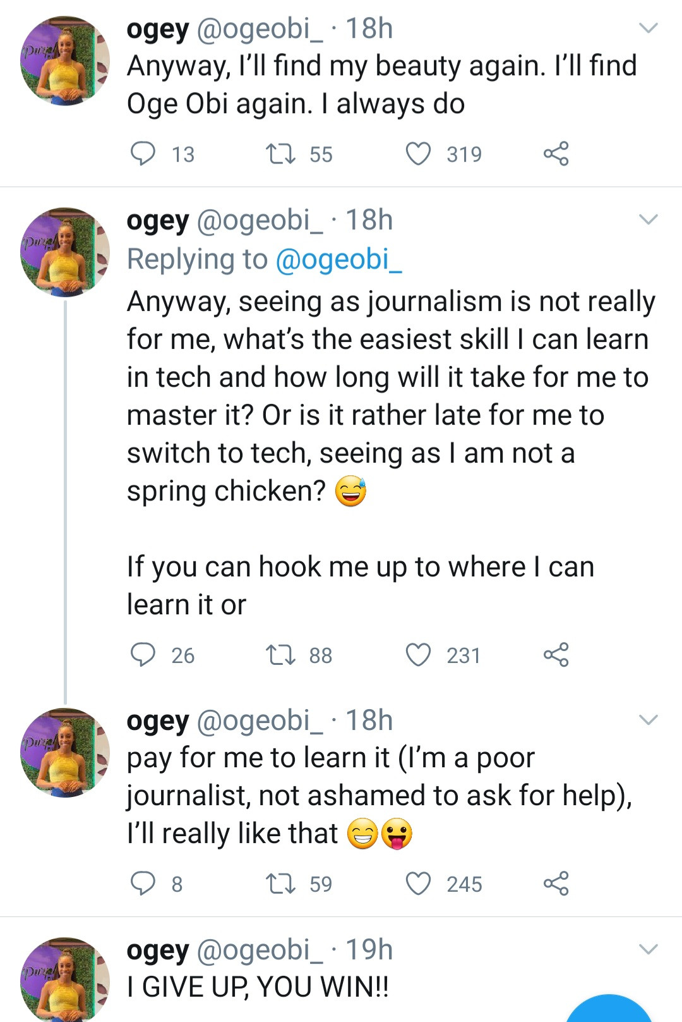Open the @ogeobi_ mention after "Replying to"
The width and height of the screenshot is (682, 1022).
[339, 259]
